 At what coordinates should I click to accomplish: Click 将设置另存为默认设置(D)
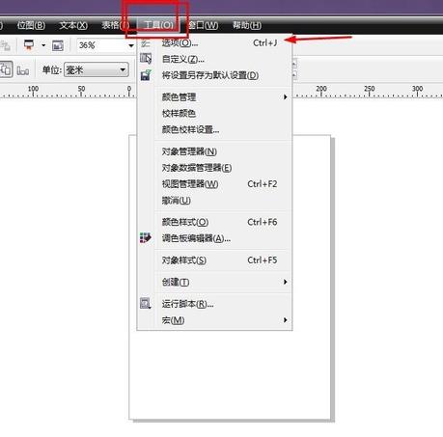214,75
